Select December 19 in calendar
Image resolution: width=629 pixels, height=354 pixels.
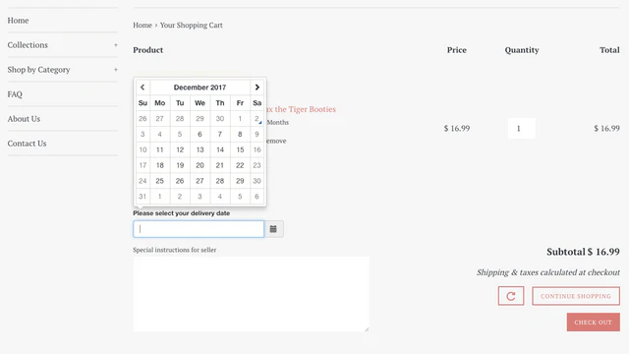(180, 165)
